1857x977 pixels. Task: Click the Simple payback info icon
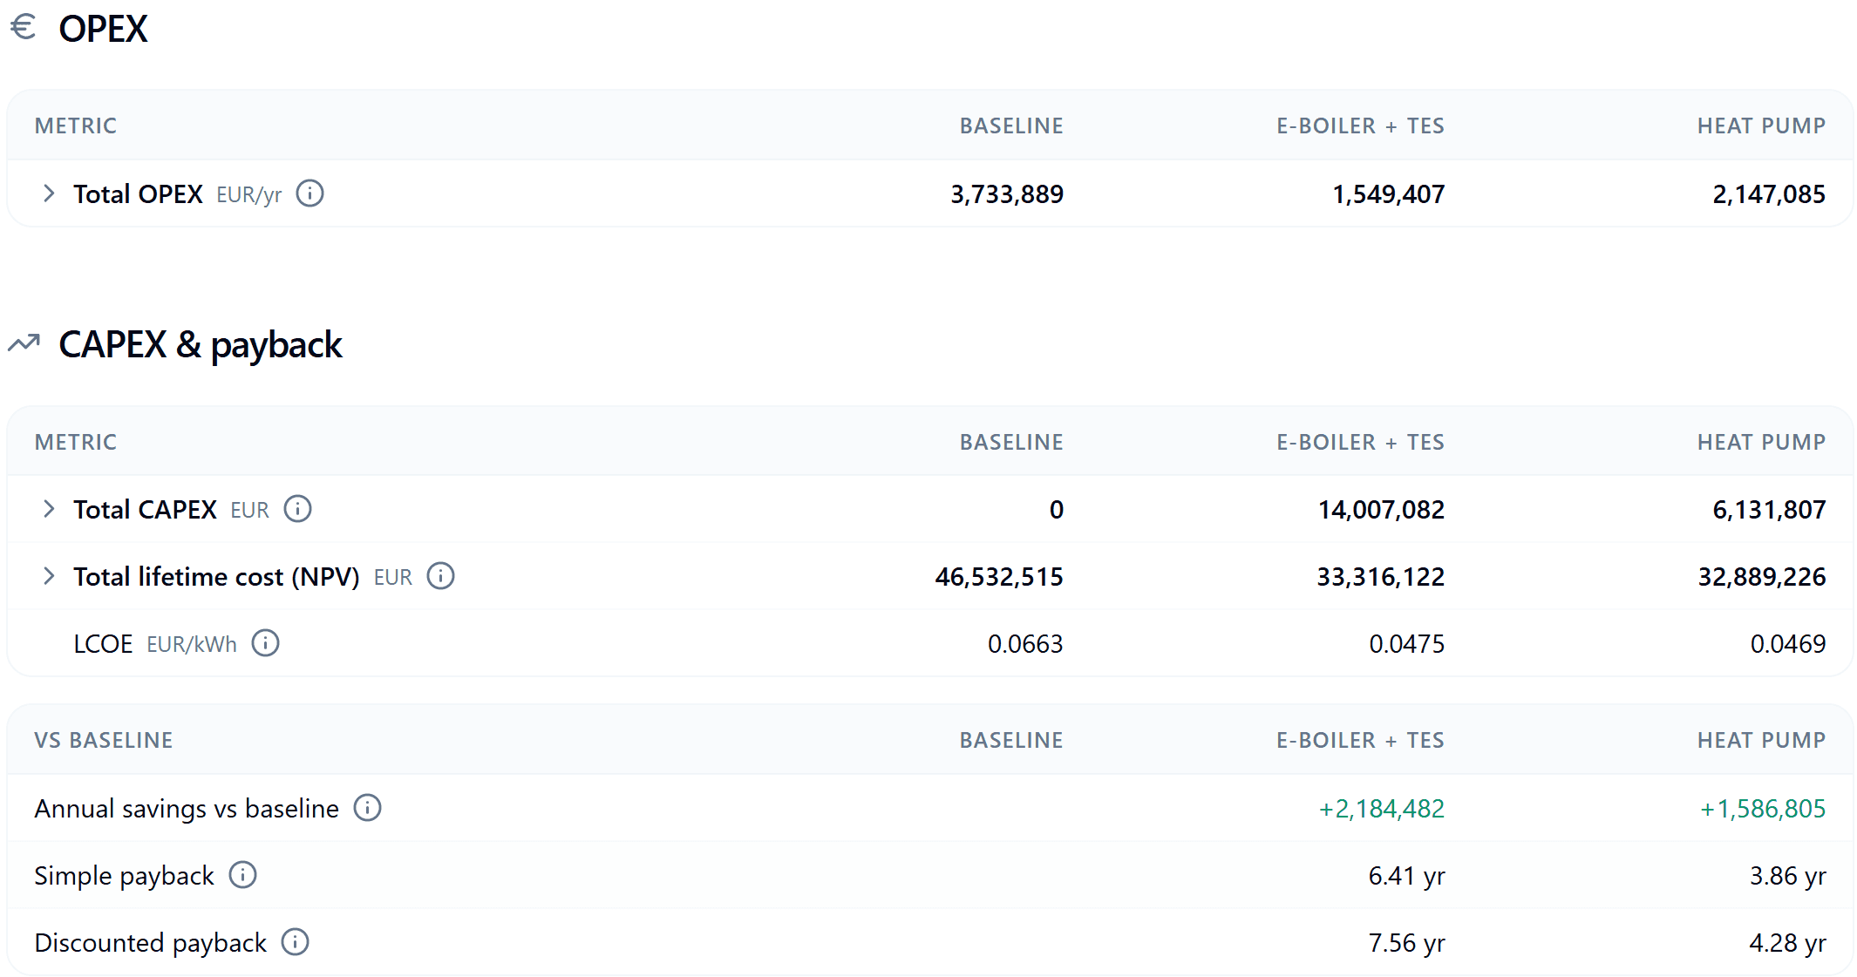pyautogui.click(x=242, y=875)
